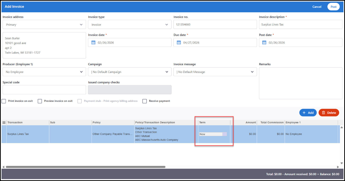The width and height of the screenshot is (345, 181).
Task: Click the Policy column header
Action: (x=113, y=123)
